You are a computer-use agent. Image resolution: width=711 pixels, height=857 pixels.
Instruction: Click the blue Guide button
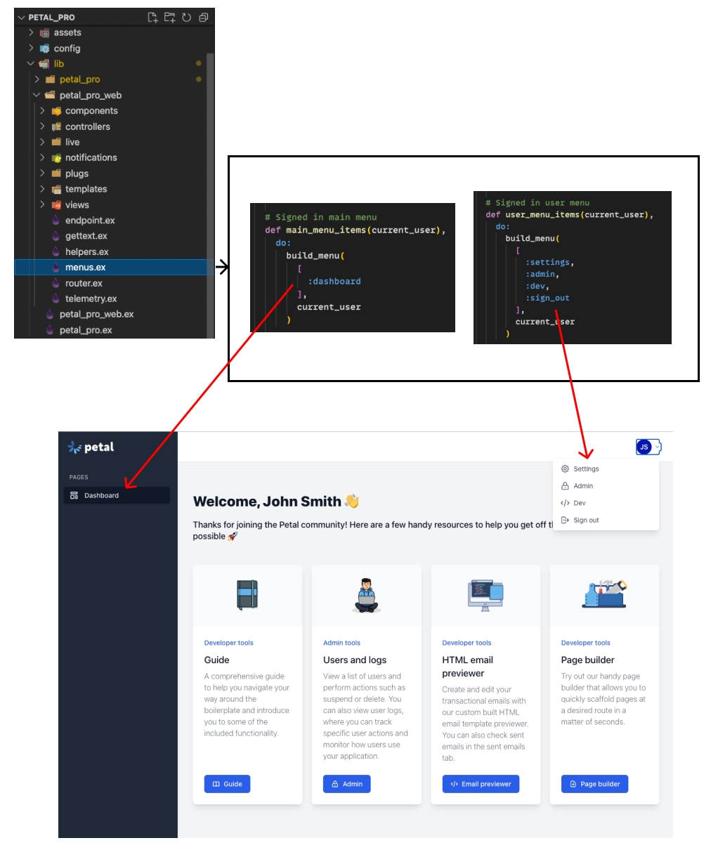tap(227, 784)
